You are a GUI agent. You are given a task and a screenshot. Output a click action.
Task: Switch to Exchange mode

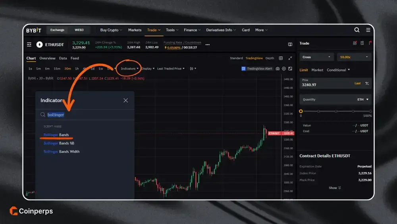click(57, 30)
